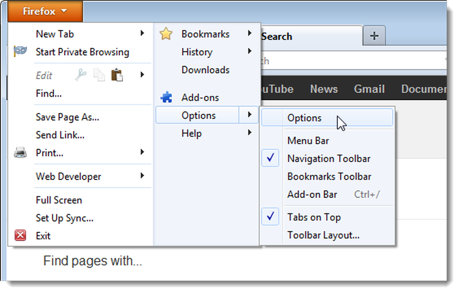Click the Gmail link in Google bar
This screenshot has width=459, height=293.
click(x=369, y=89)
